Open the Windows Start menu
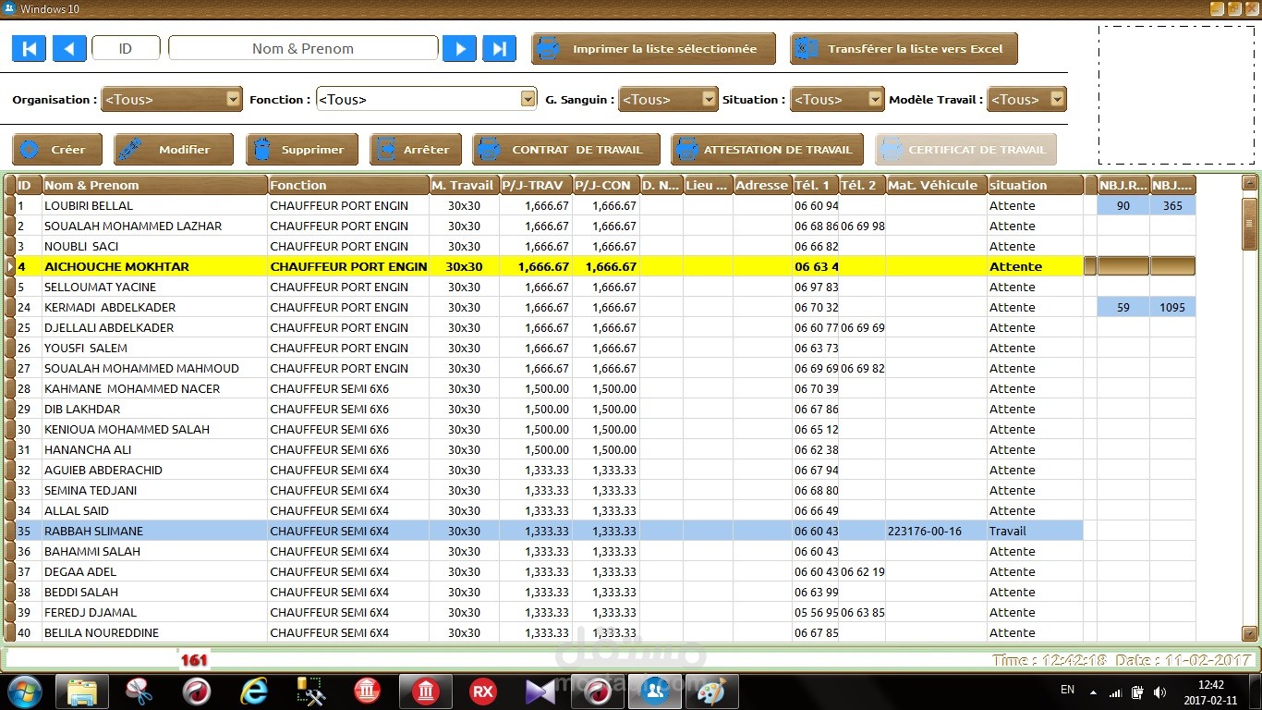Viewport: 1262px width, 710px height. click(x=23, y=692)
